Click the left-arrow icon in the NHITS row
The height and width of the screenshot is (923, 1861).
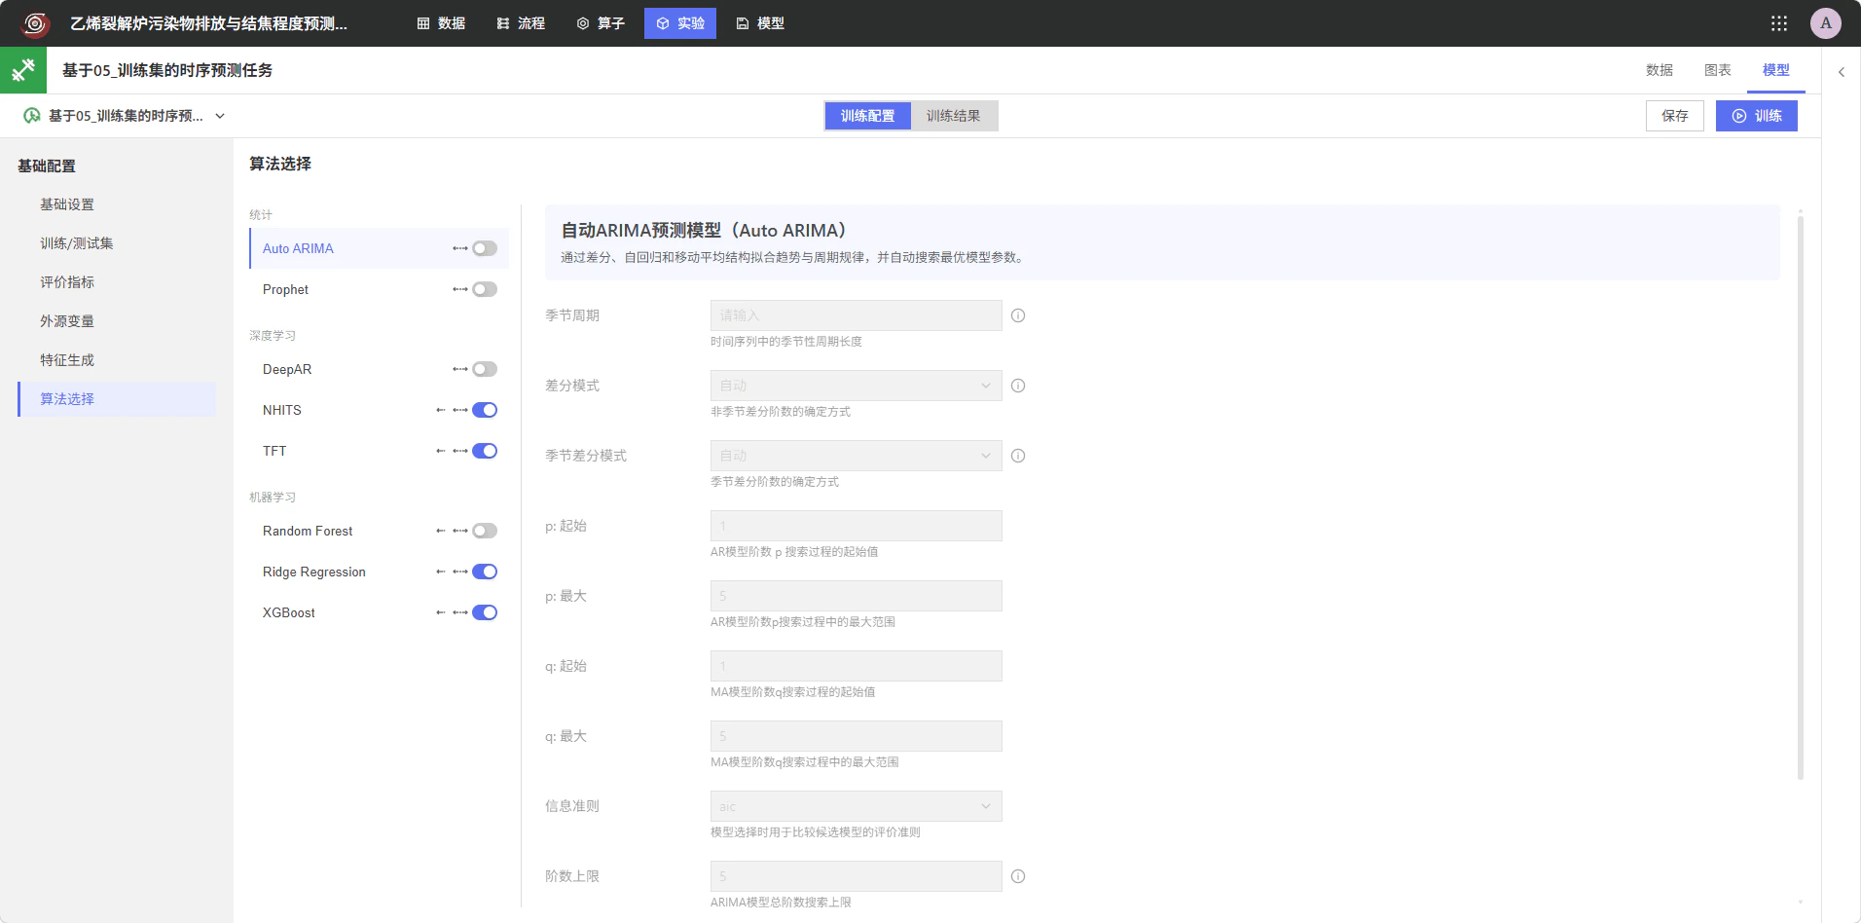[x=441, y=410]
